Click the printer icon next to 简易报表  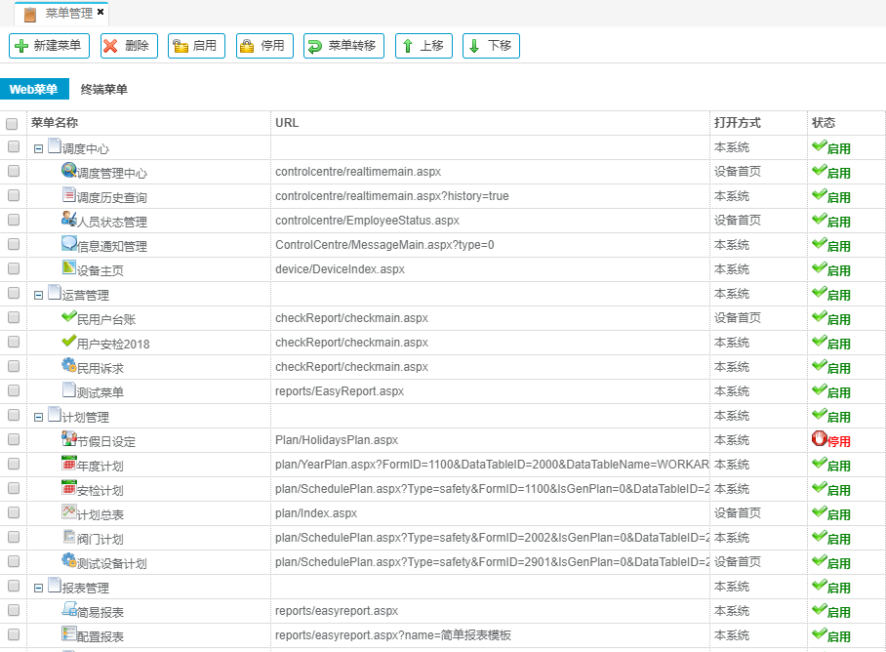(x=68, y=609)
